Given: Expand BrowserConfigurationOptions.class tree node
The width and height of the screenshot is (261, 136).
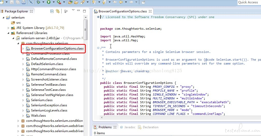Looking at the screenshot, I should [x=23, y=49].
